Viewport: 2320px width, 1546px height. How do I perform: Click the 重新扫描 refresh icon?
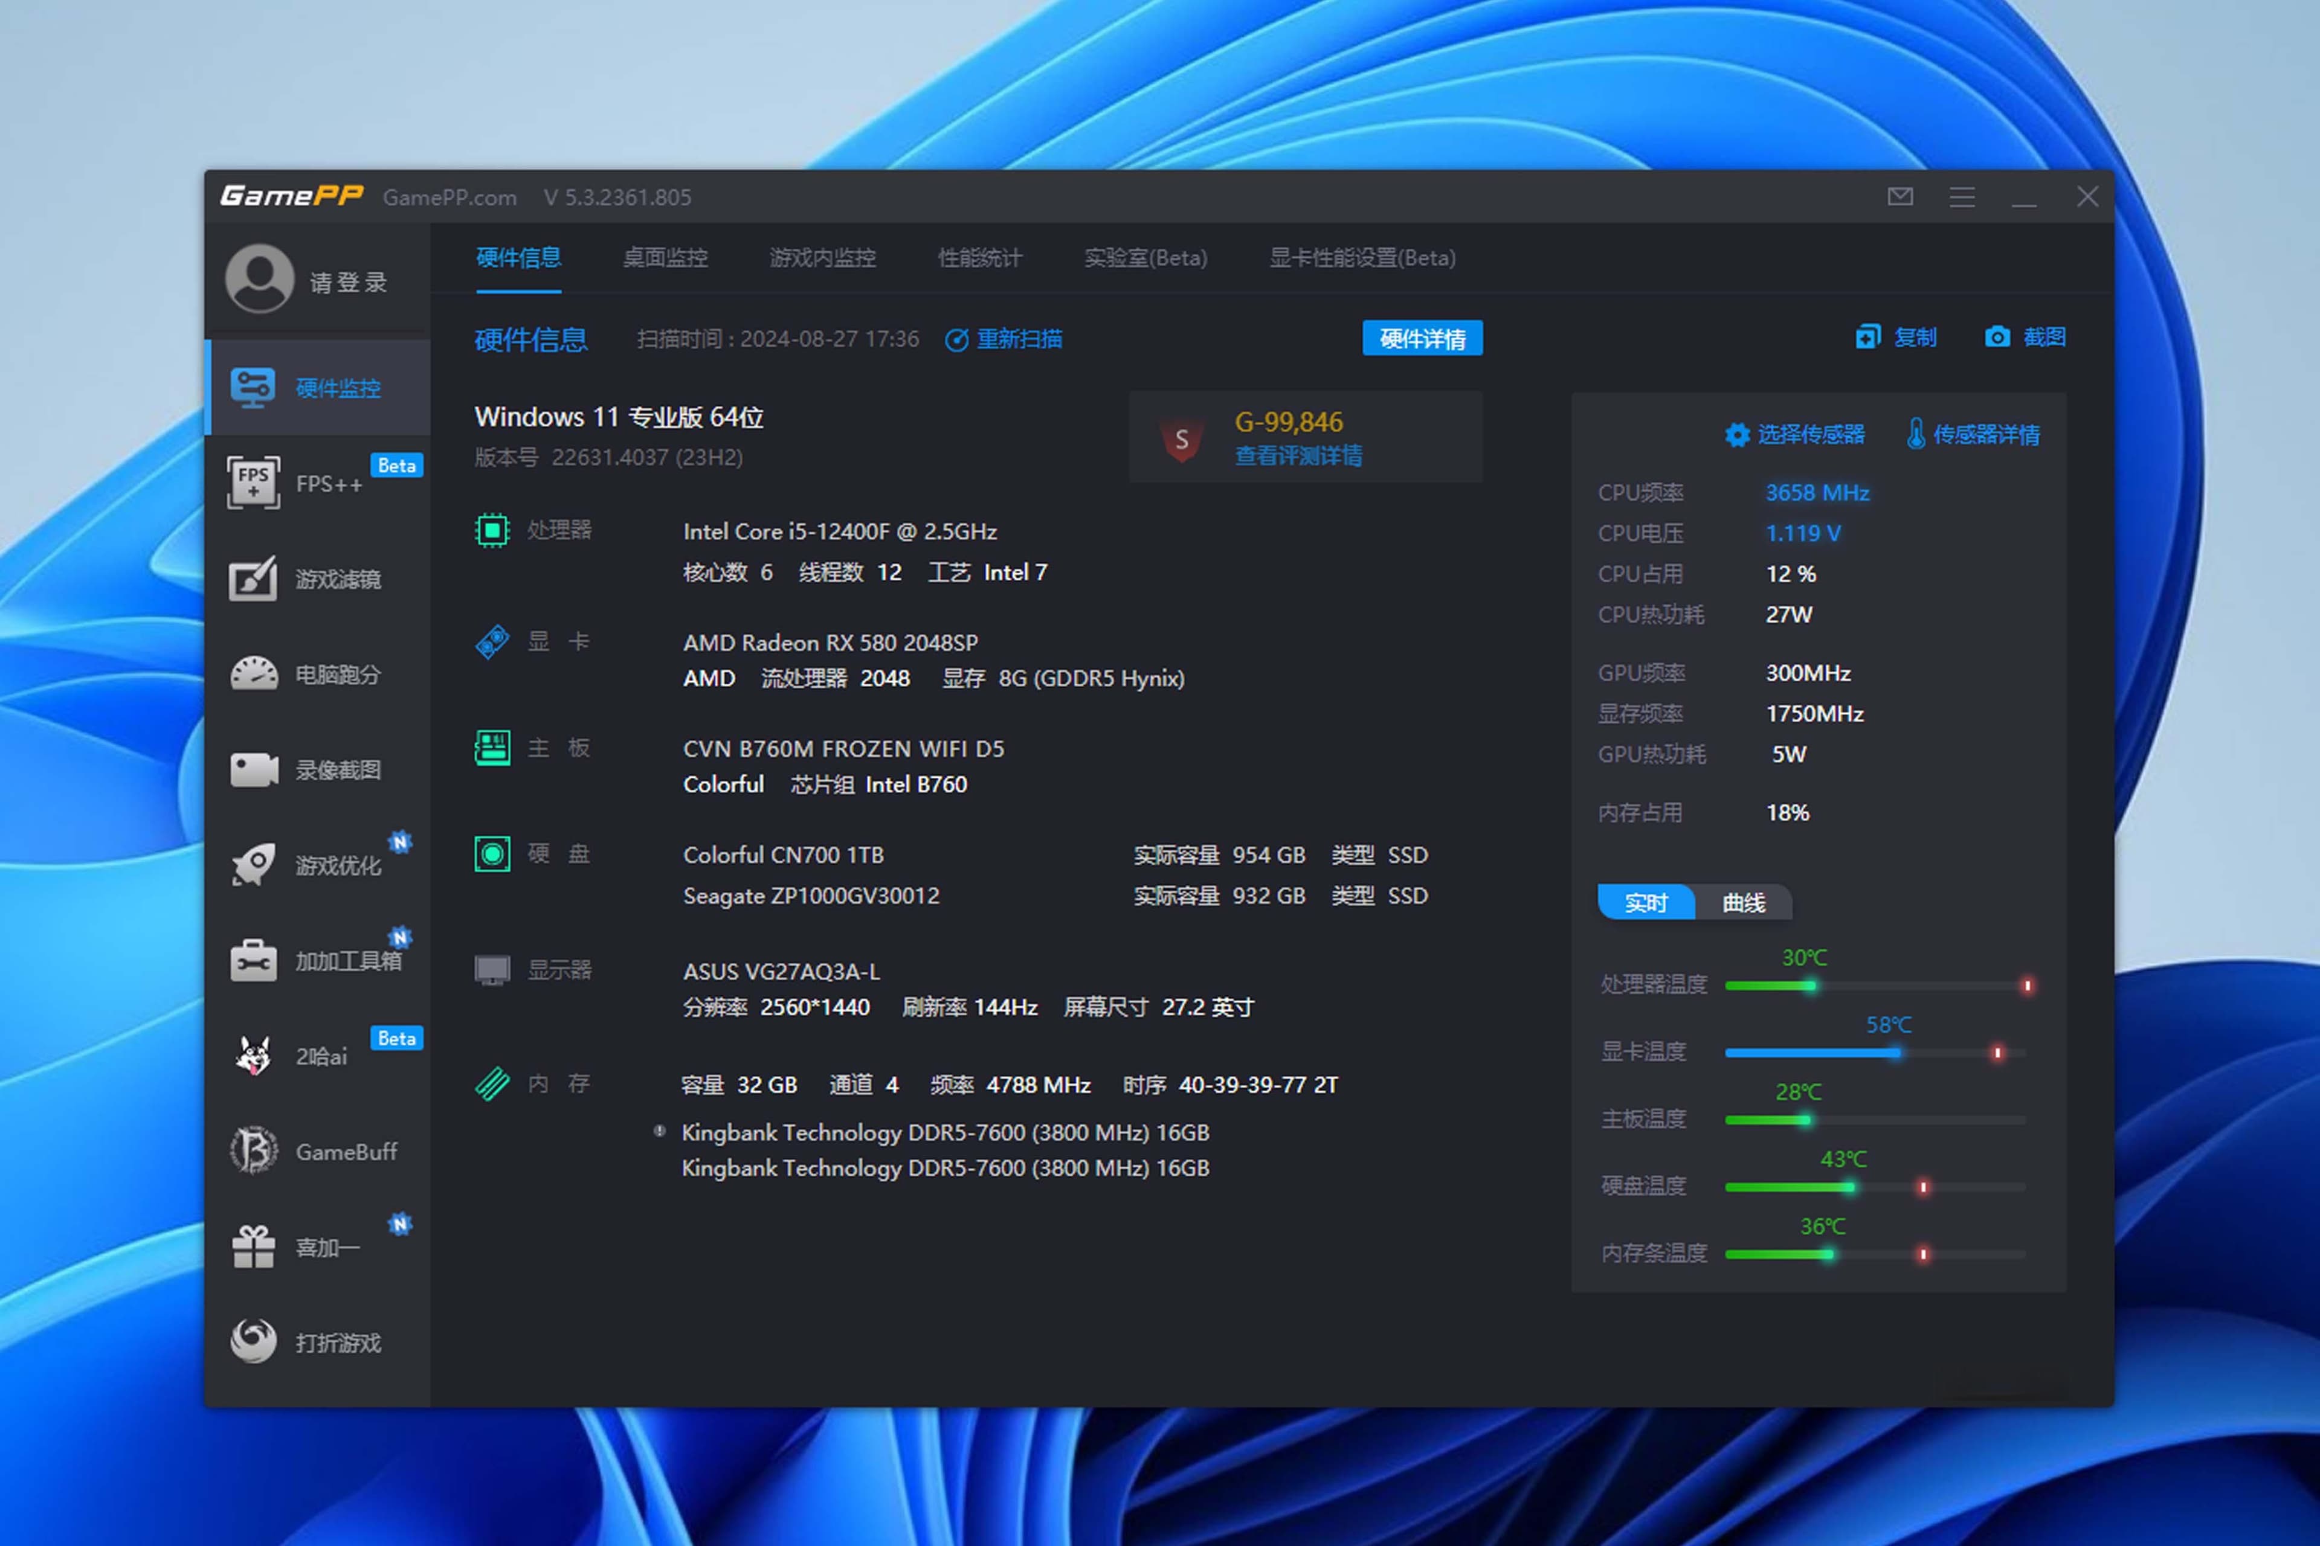956,340
